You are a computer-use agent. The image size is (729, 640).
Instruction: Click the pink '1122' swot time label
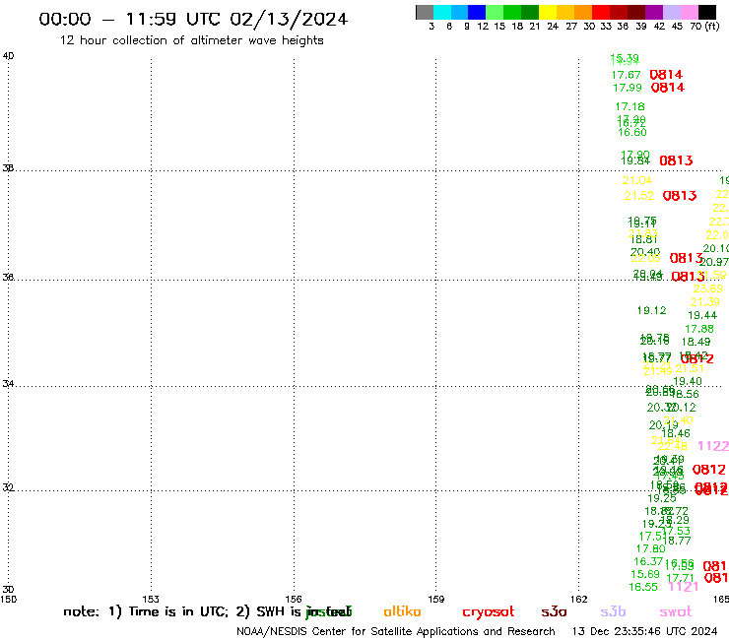coord(713,446)
